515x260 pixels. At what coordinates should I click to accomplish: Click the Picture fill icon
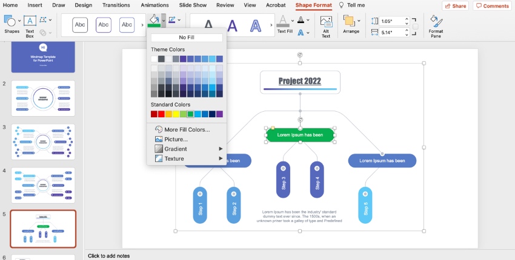[159, 139]
